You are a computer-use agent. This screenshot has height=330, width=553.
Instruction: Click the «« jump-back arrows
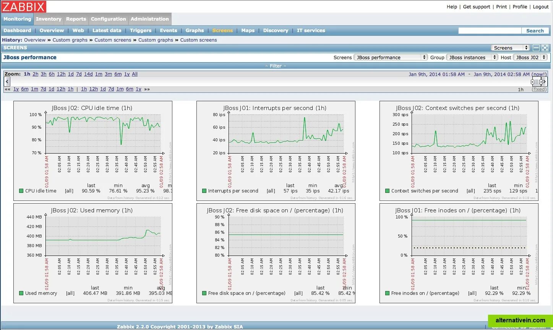tap(7, 89)
